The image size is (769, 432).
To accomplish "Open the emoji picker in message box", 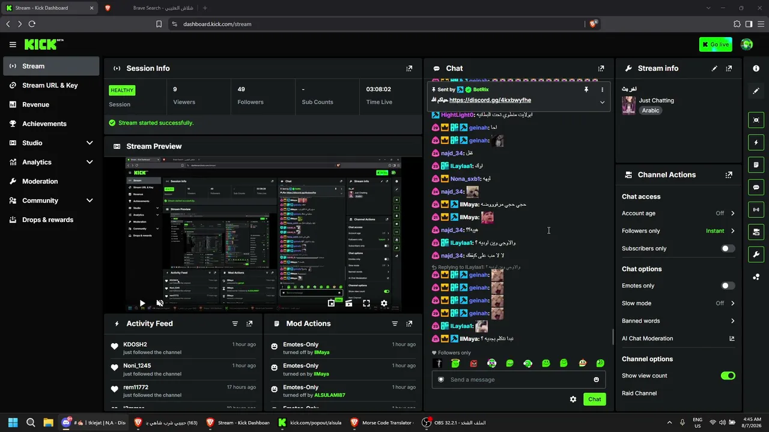I will tap(596, 379).
